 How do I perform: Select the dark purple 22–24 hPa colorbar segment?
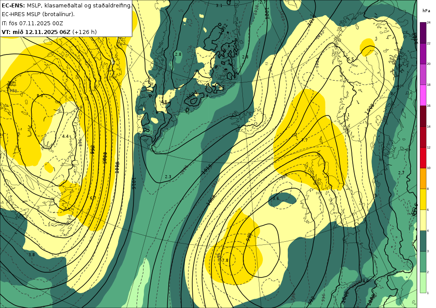(423, 33)
